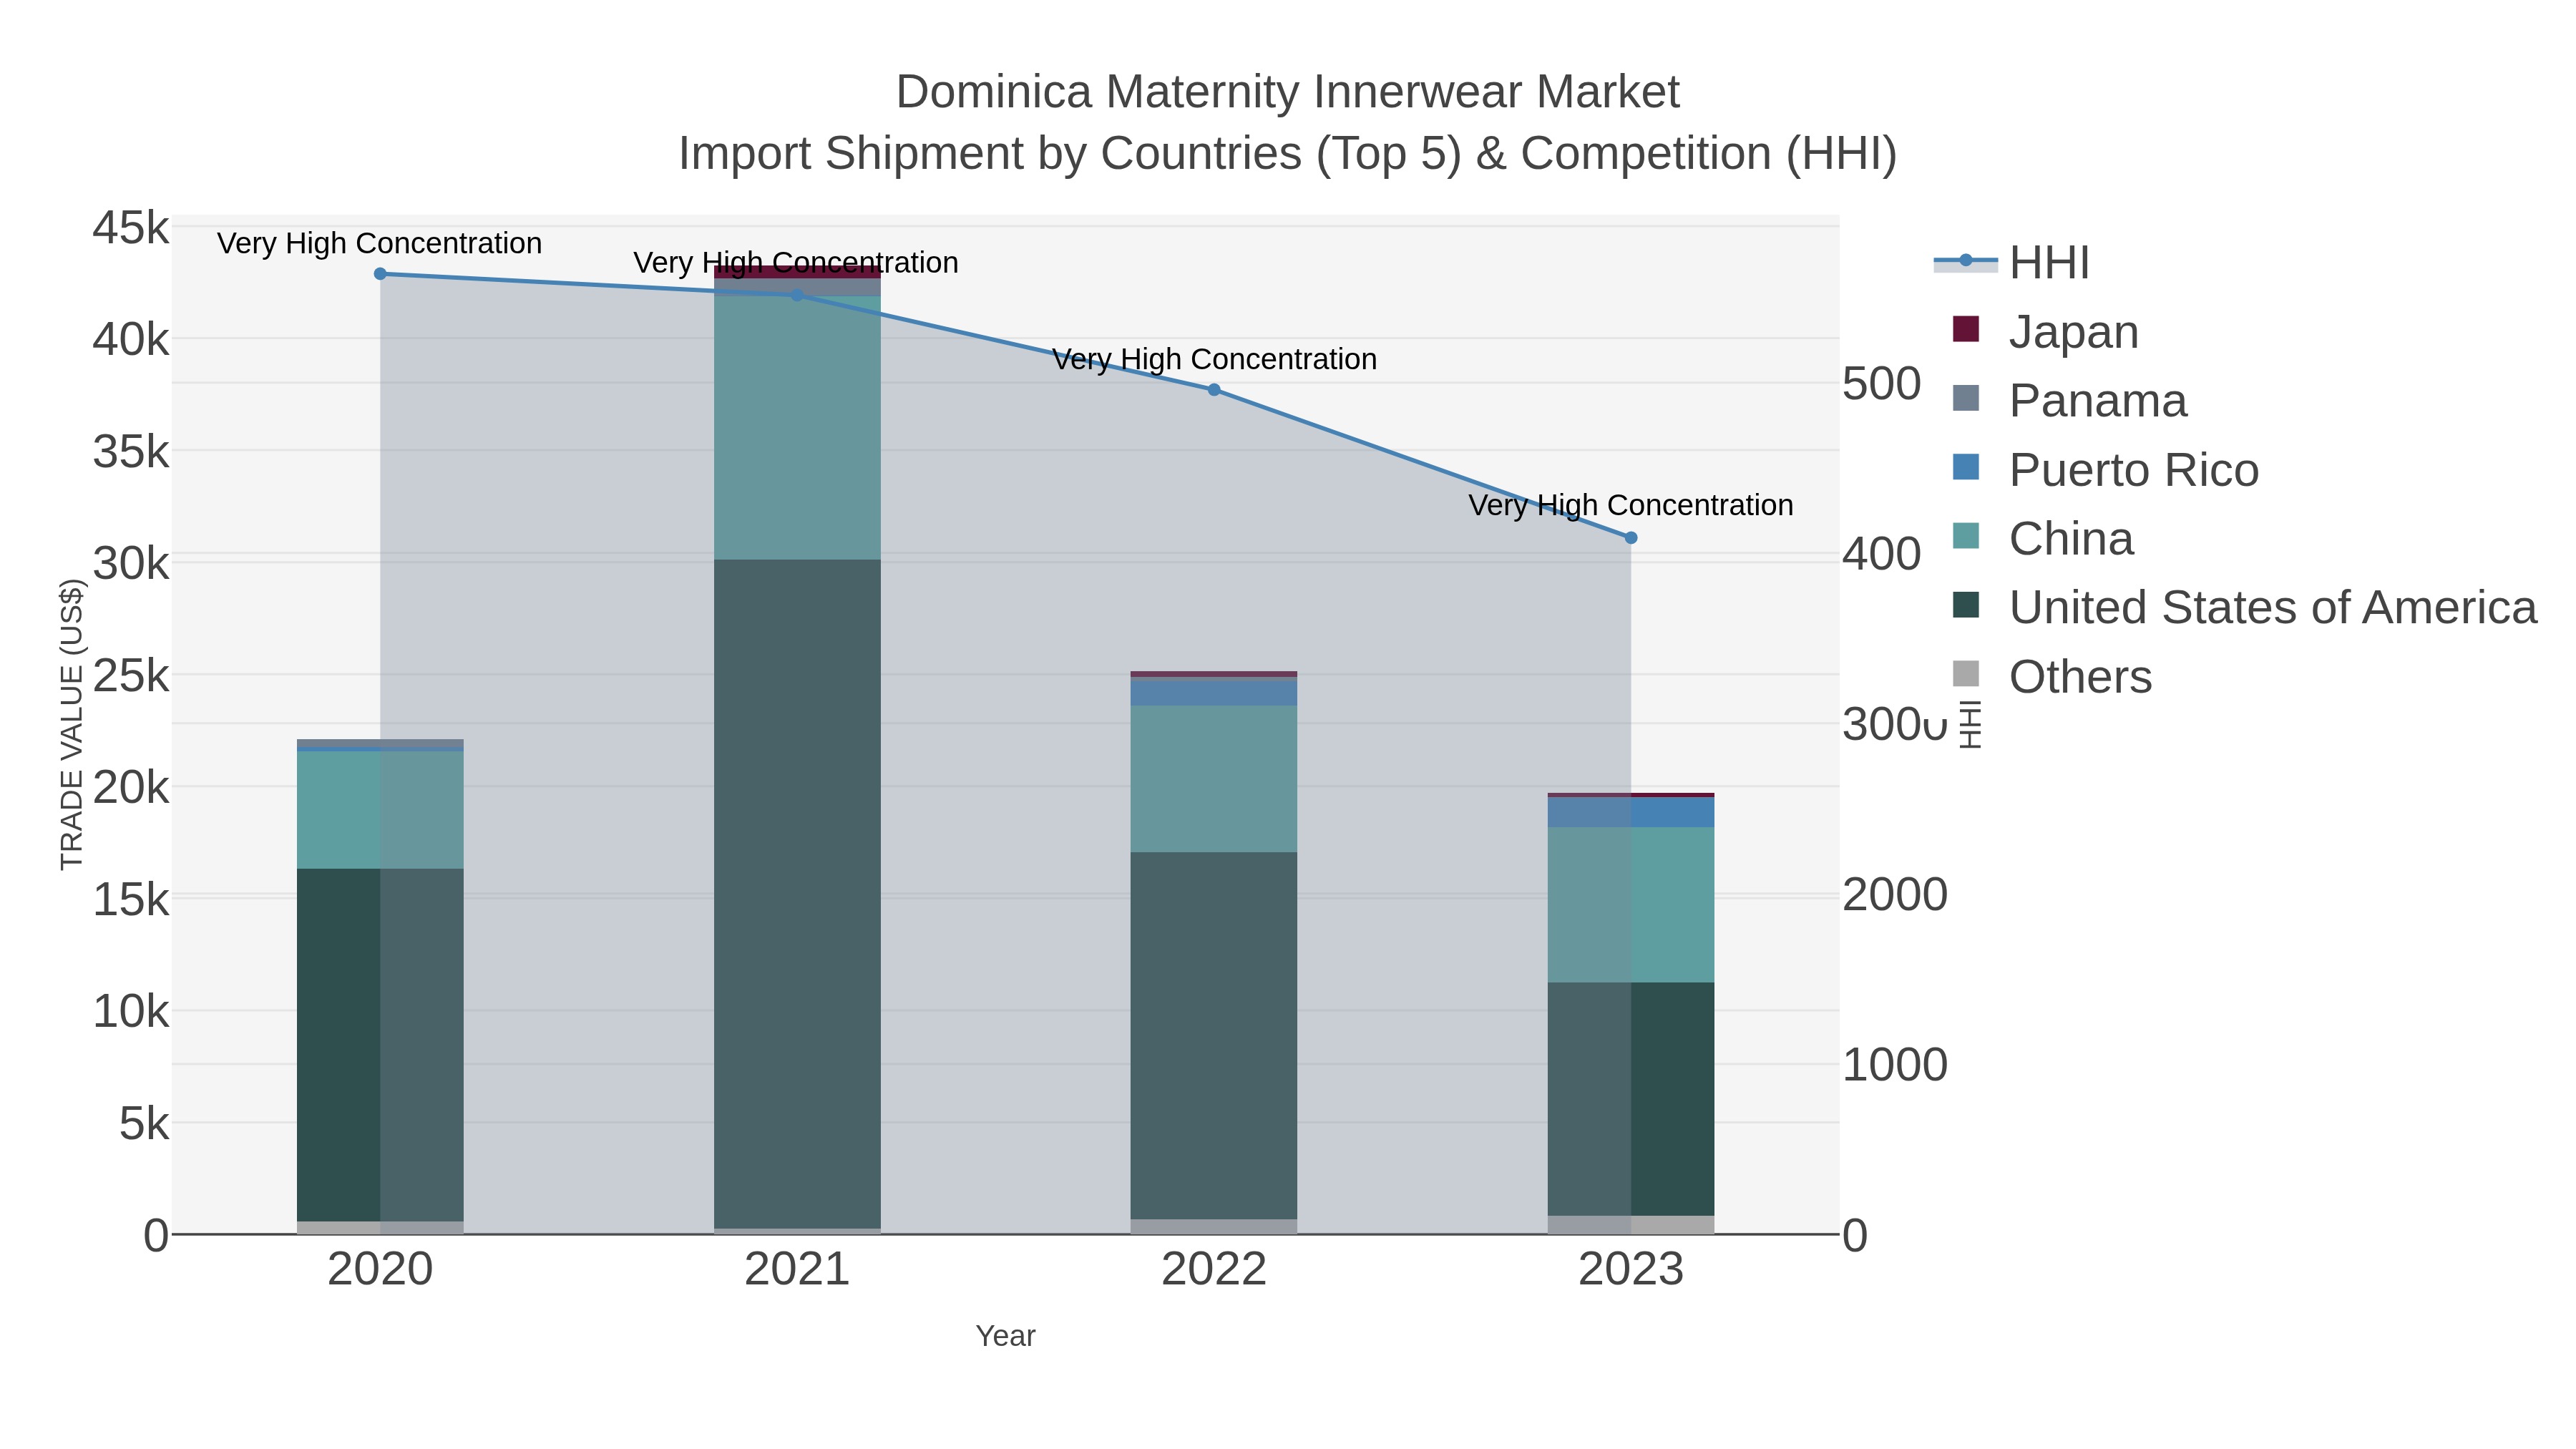Click the Import Shipment by Countries subtitle
The height and width of the screenshot is (1449, 2576).
1288,154
